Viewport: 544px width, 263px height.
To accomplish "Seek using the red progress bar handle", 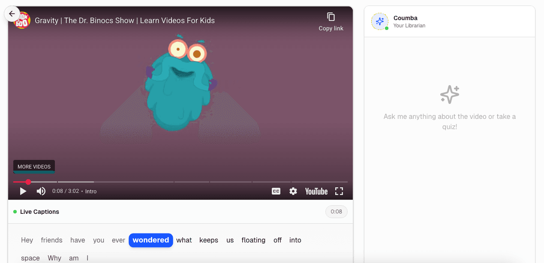I will pos(28,182).
